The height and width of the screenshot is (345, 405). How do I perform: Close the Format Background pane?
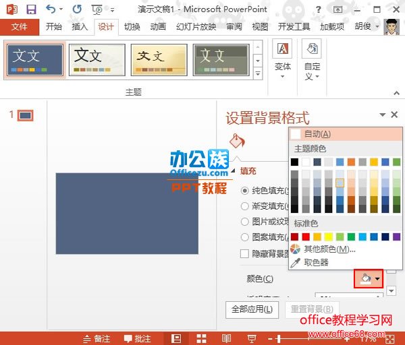pyautogui.click(x=394, y=115)
